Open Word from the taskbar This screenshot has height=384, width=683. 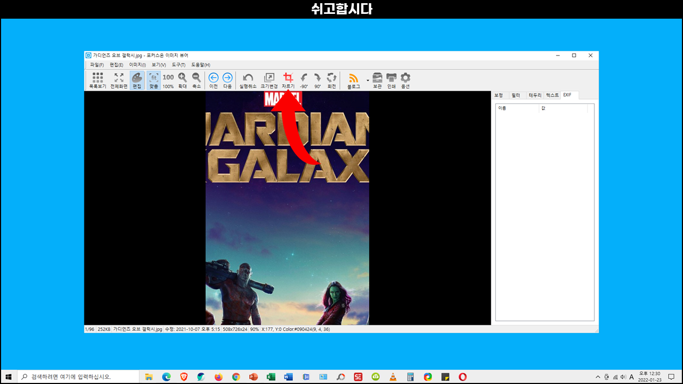(288, 377)
